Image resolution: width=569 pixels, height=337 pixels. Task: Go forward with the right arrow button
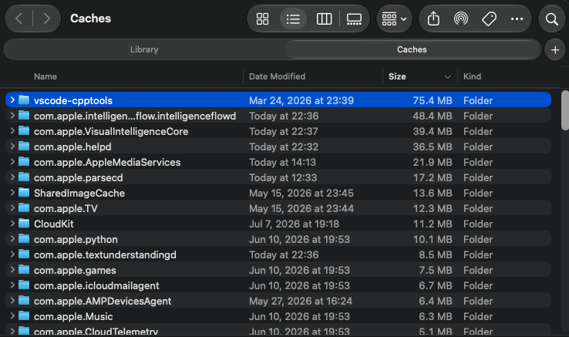pyautogui.click(x=46, y=19)
